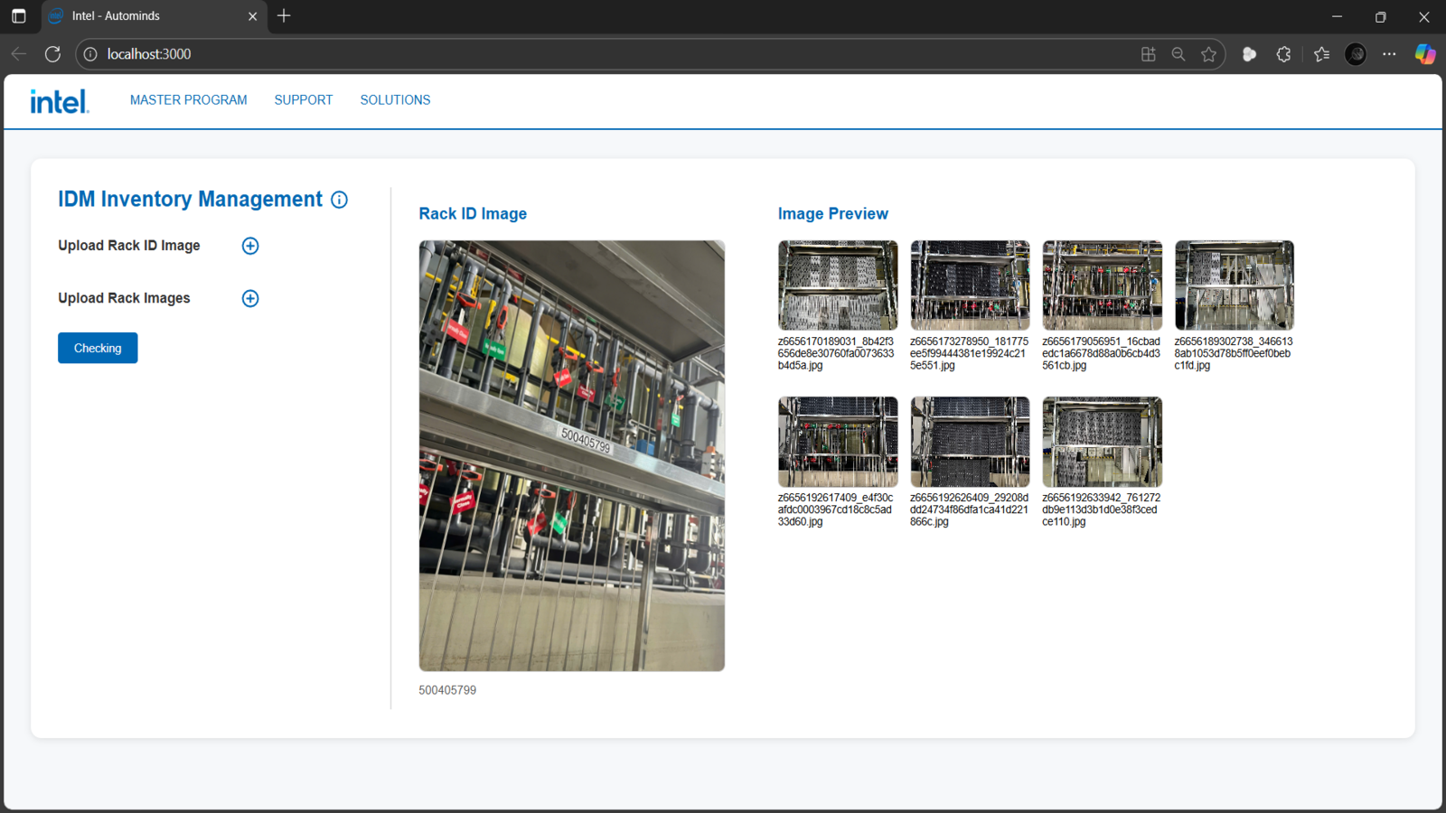The image size is (1446, 813).
Task: Click the zoom magnifier icon in address bar
Action: [1178, 54]
